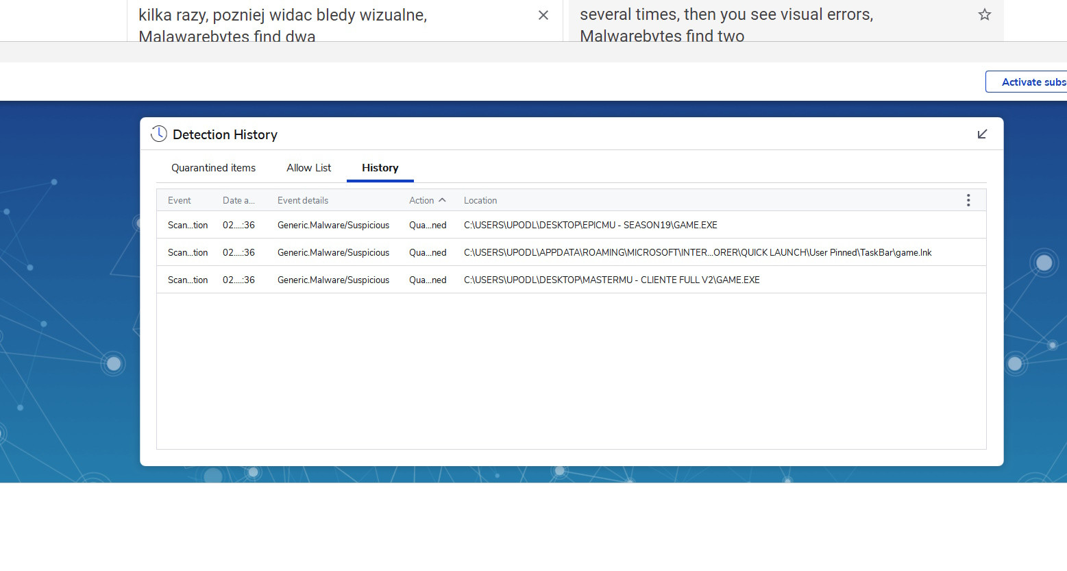Select the EPICMU - SEASON19\GAME.EXE location path
Image resolution: width=1067 pixels, height=571 pixels.
591,225
